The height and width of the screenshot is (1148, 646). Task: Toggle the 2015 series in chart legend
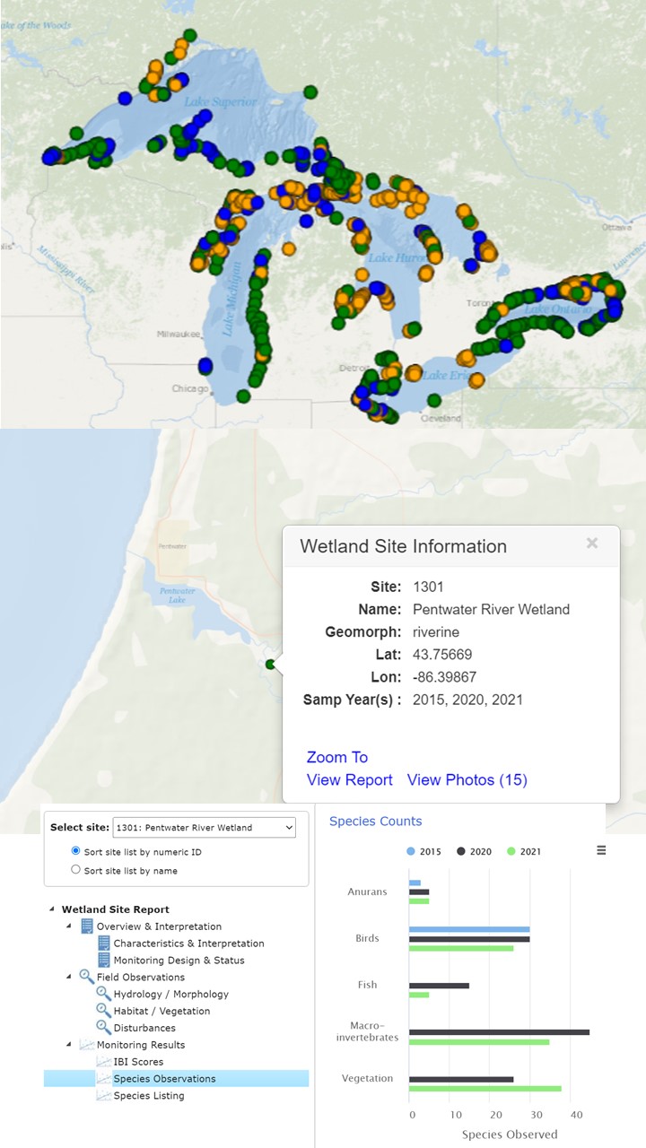[x=424, y=851]
